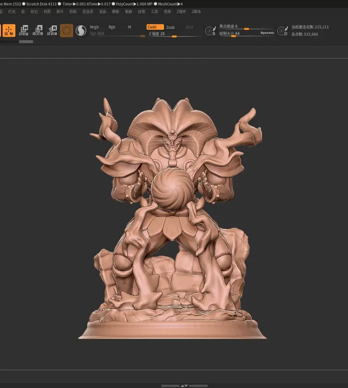Enable Zsub sculpt mode
The width and height of the screenshot is (348, 388).
click(x=171, y=27)
